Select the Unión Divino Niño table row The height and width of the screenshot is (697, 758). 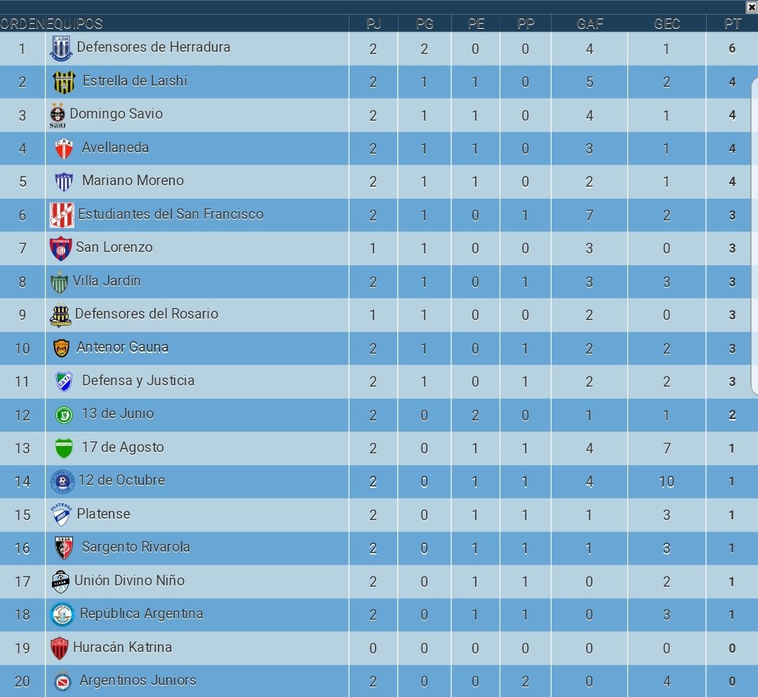pyautogui.click(x=379, y=581)
